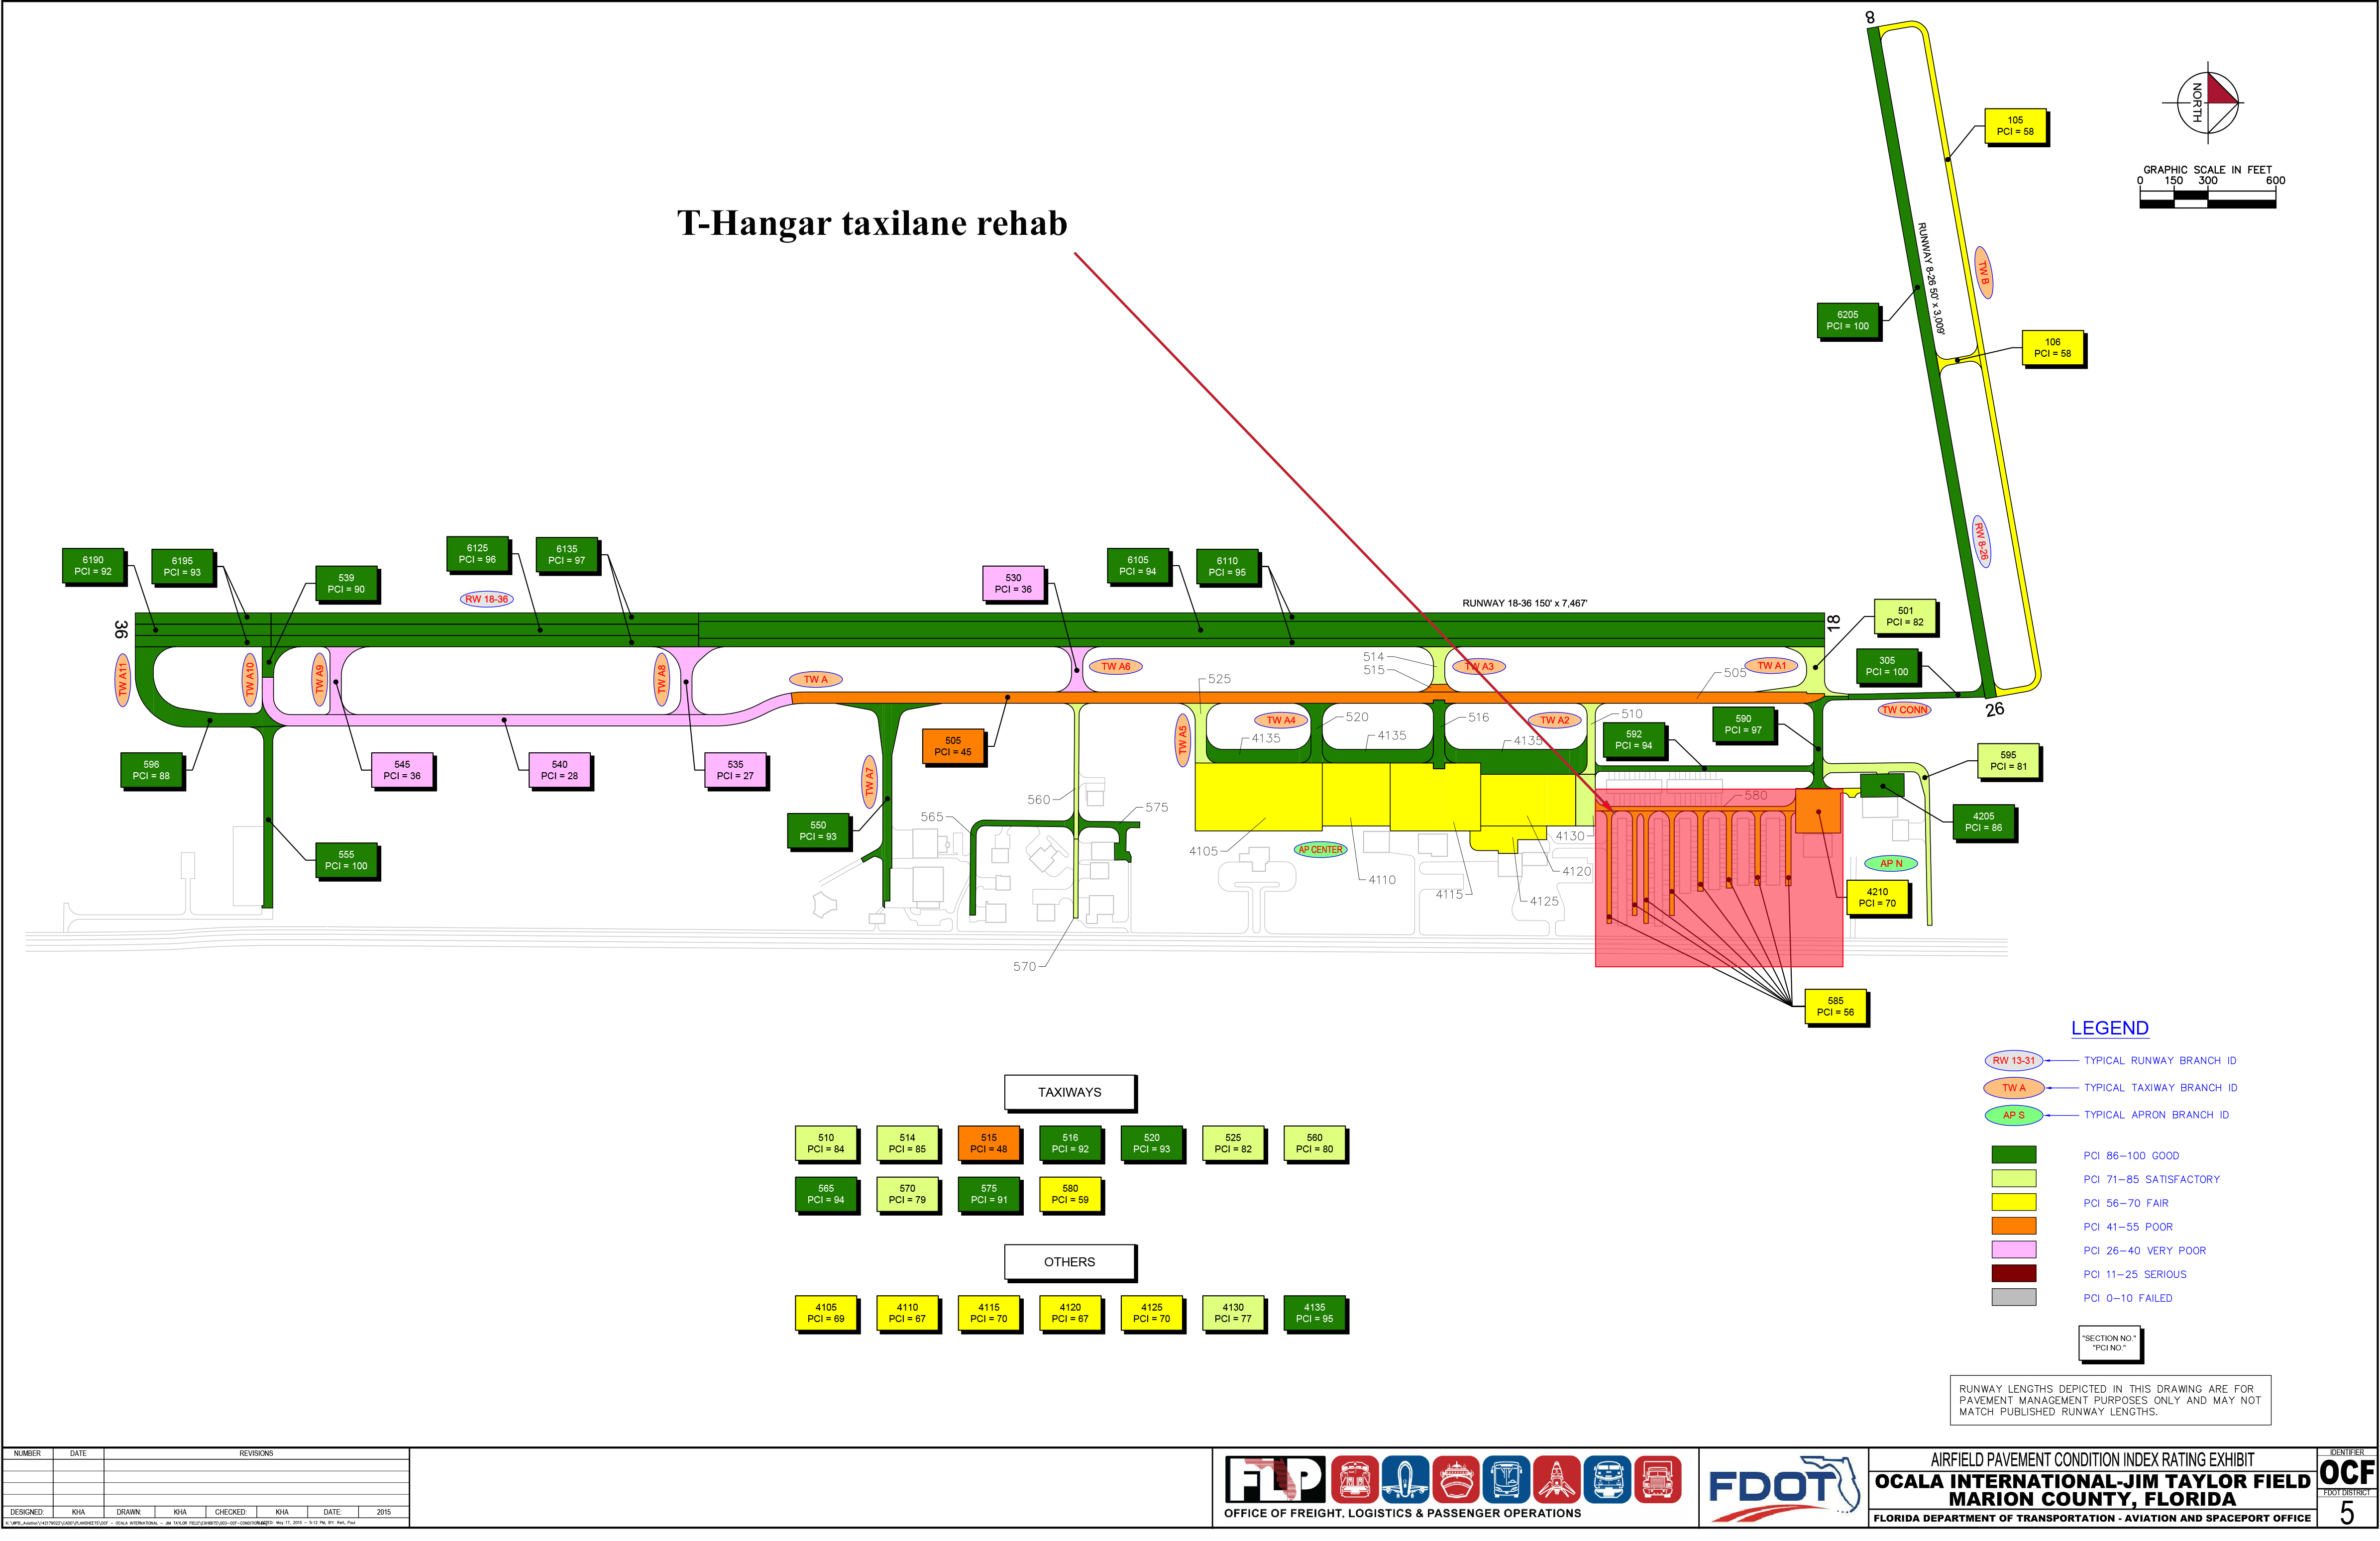Click the T-Hangar taxilane rehab annotation text
Image resolution: width=2380 pixels, height=1541 pixels.
click(872, 223)
